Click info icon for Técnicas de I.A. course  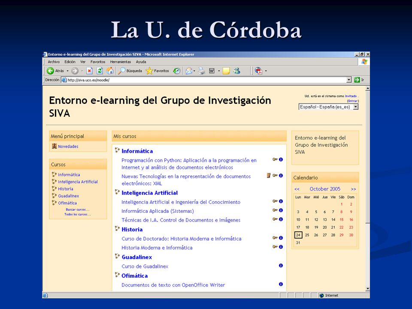coord(281,219)
